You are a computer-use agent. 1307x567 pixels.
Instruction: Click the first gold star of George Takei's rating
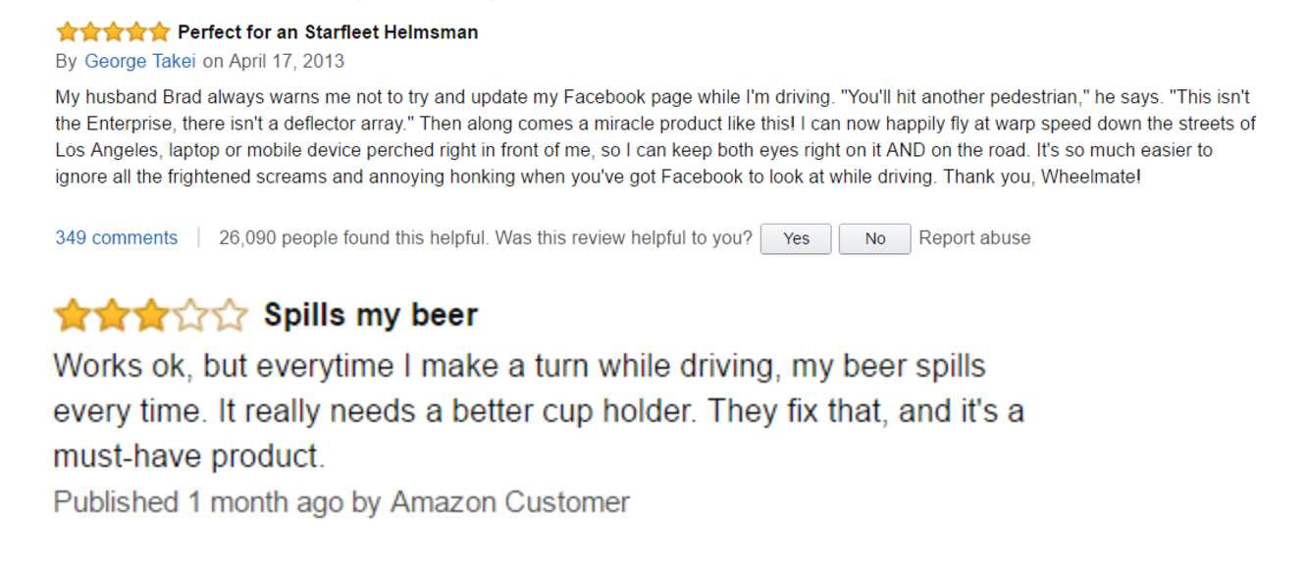tap(67, 30)
